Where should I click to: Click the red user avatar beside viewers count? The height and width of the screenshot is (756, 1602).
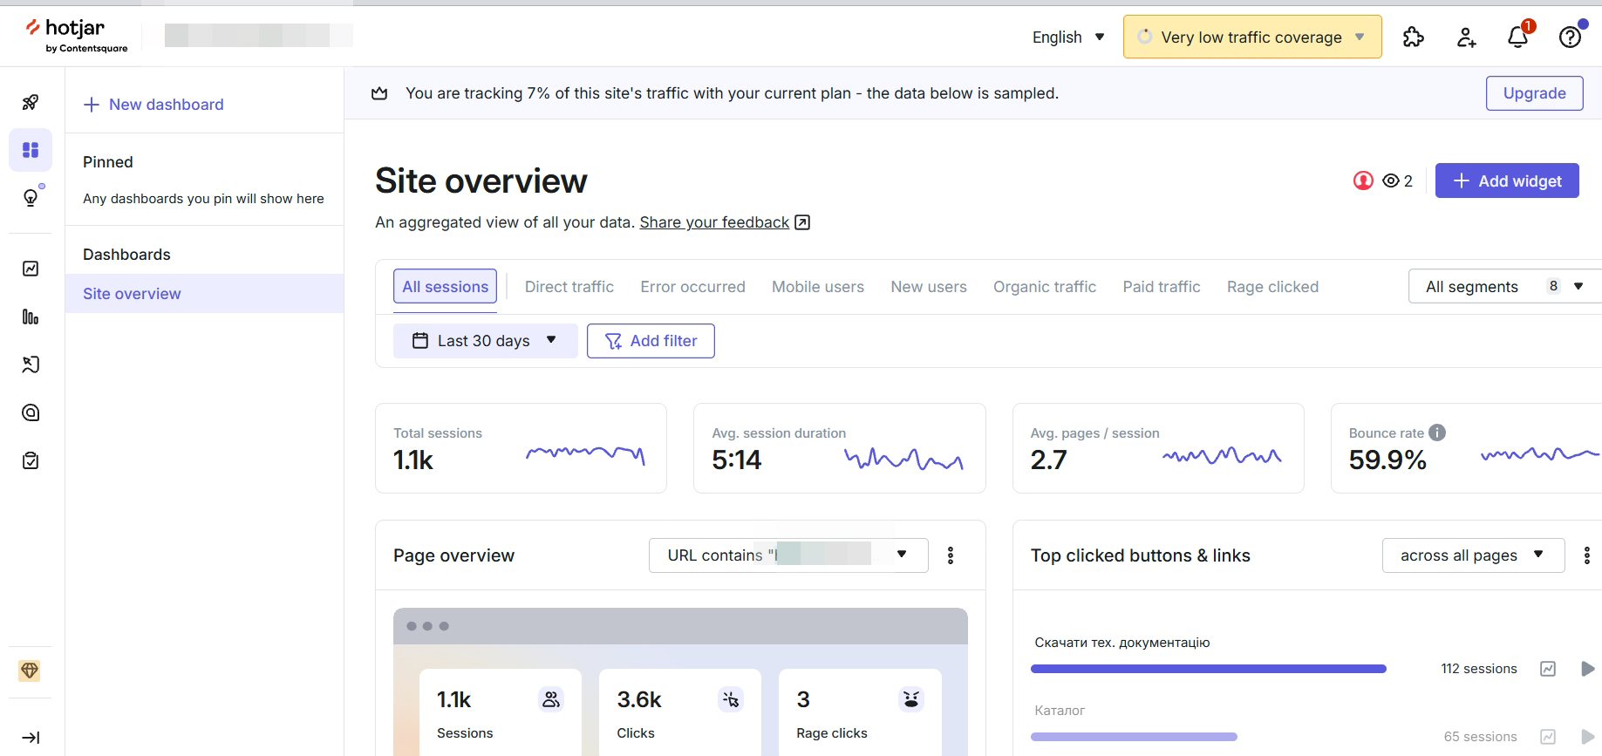pyautogui.click(x=1363, y=180)
